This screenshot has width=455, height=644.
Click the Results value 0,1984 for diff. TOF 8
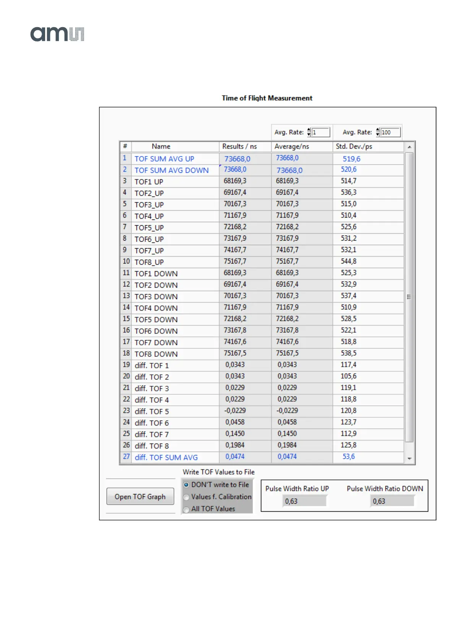coord(235,445)
